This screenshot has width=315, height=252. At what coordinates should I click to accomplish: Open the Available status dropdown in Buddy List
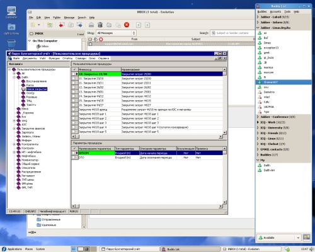pos(279,238)
